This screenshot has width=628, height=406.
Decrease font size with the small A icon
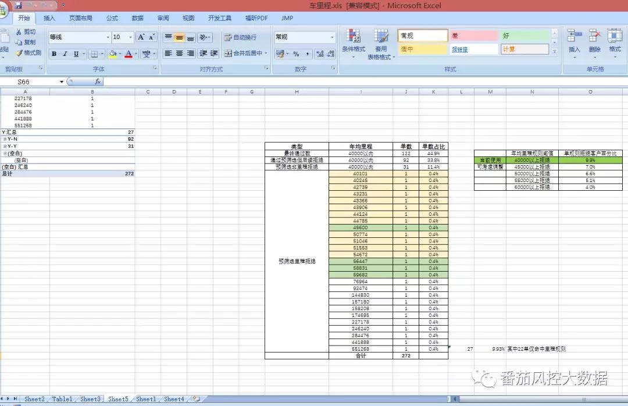coord(152,37)
